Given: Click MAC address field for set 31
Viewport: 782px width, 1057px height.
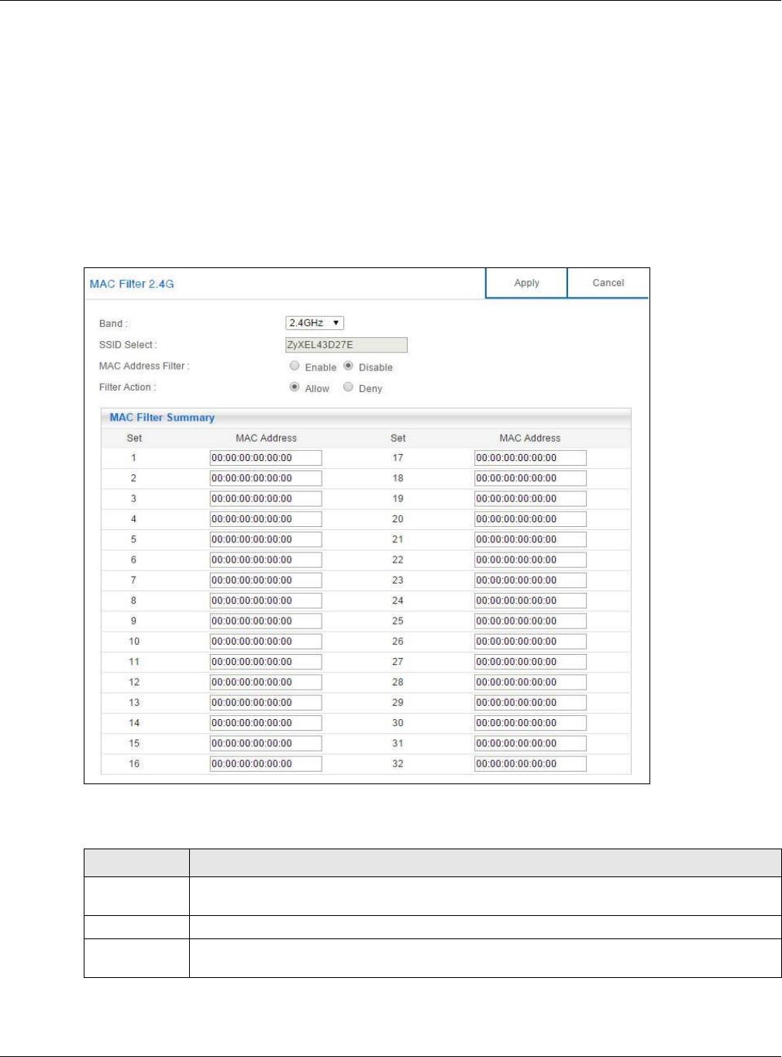Looking at the screenshot, I should coord(530,743).
